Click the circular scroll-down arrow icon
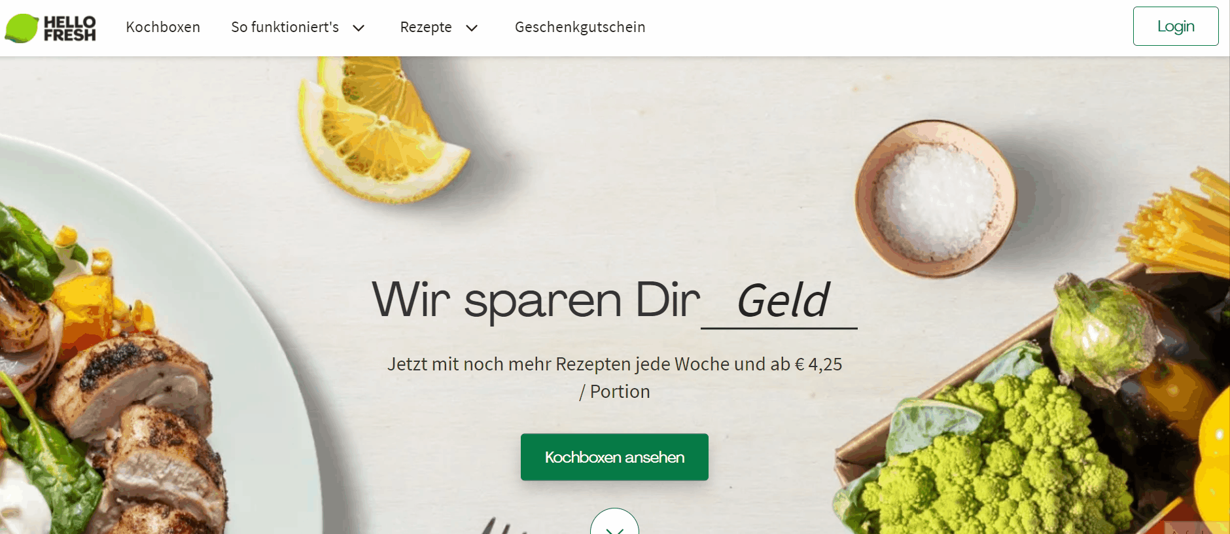The height and width of the screenshot is (534, 1230). click(614, 522)
